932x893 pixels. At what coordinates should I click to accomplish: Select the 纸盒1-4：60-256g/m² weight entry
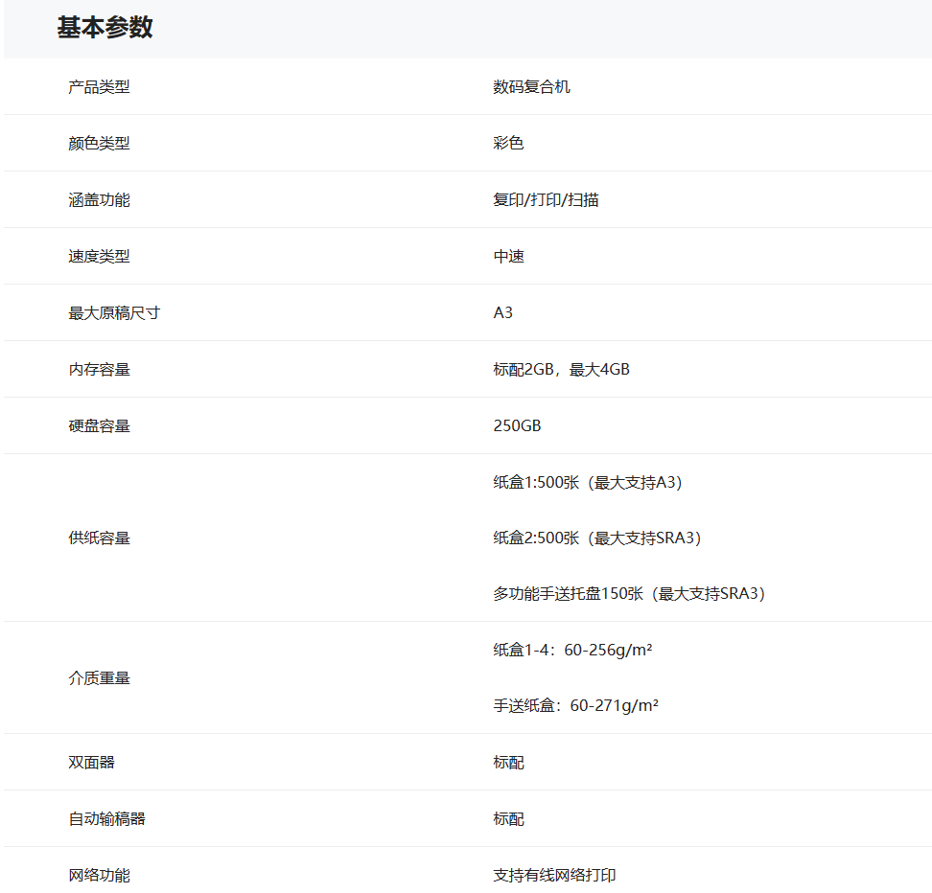coord(572,651)
